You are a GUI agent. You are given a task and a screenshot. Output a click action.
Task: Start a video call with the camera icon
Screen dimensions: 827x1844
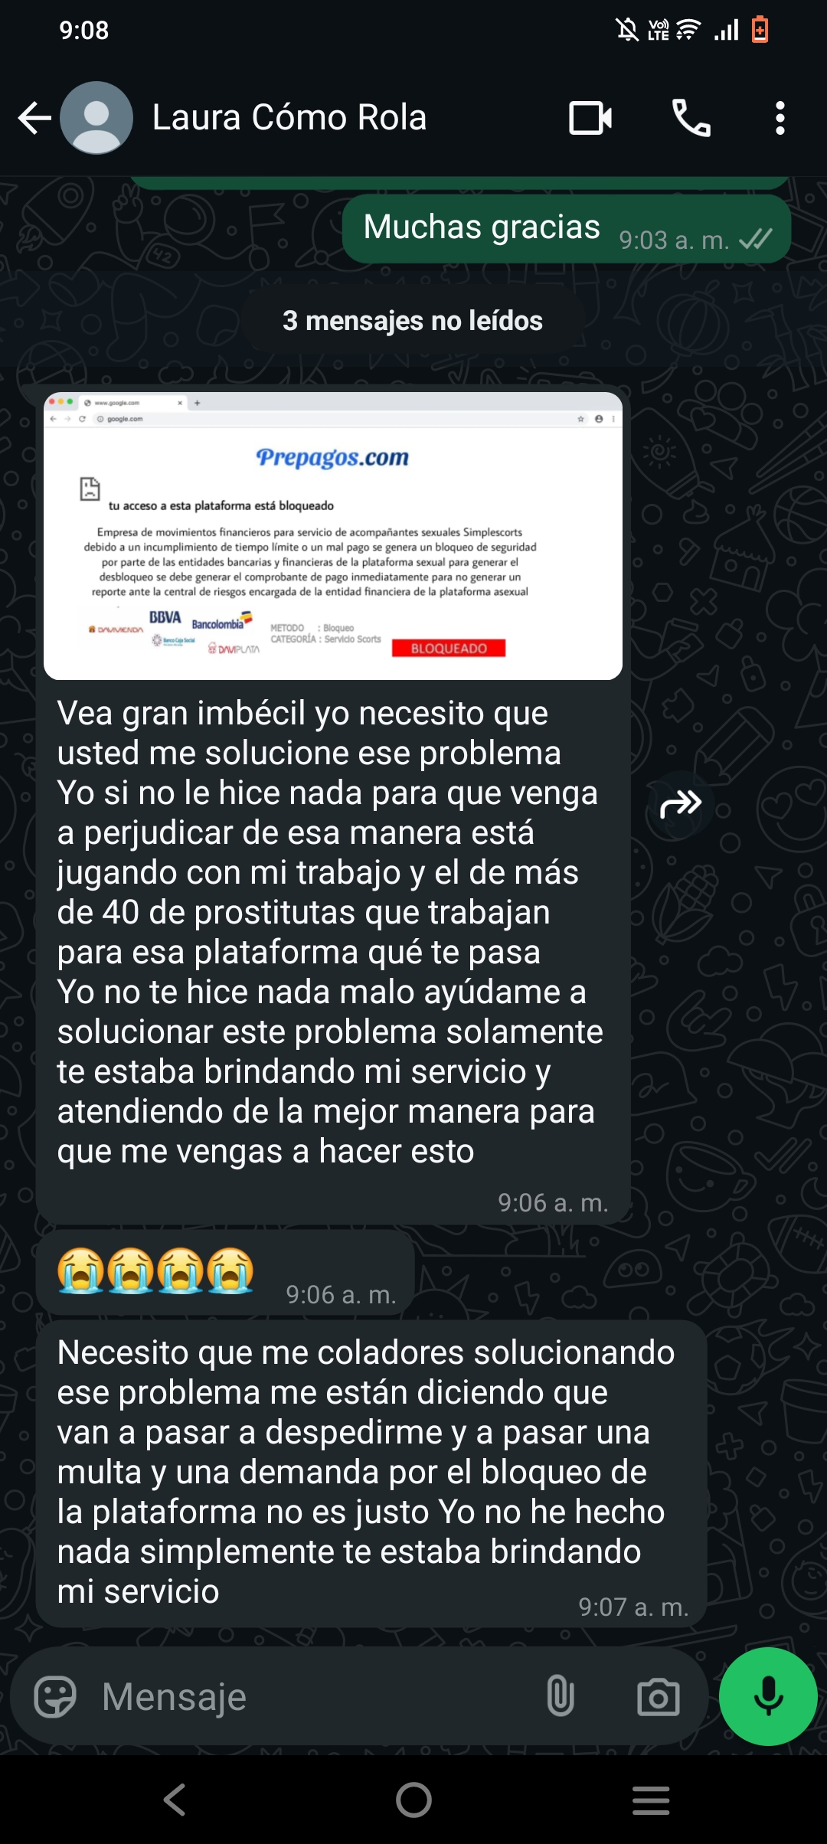[590, 118]
